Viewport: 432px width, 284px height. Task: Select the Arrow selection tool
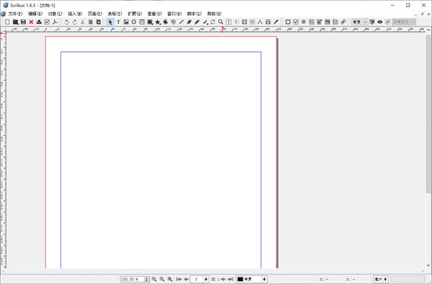[110, 22]
